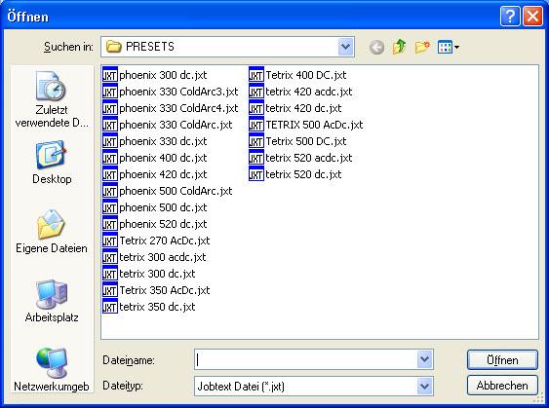549x408 pixels.
Task: Click the Back navigation arrow icon
Action: (376, 47)
